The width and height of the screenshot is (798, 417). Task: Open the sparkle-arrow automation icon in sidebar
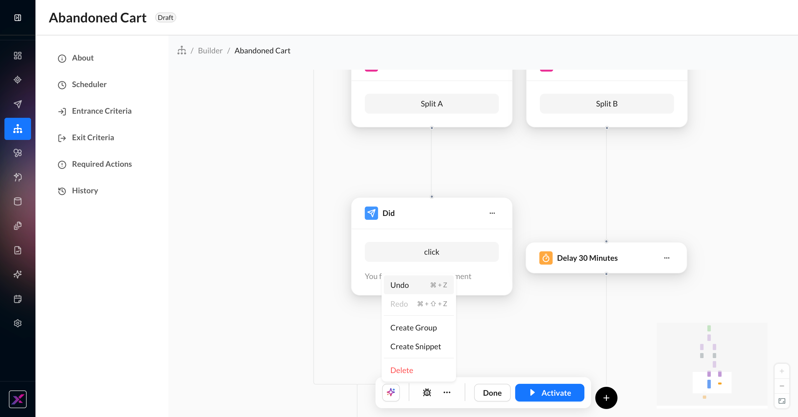pyautogui.click(x=18, y=177)
